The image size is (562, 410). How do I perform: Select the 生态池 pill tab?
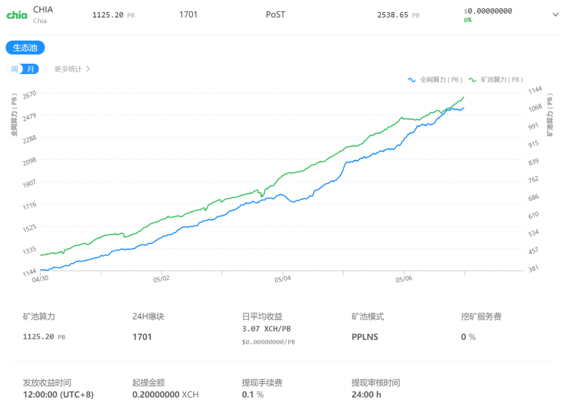click(x=25, y=48)
